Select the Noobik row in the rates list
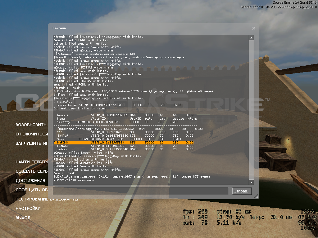The width and height of the screenshot is (318, 238). click(x=125, y=115)
